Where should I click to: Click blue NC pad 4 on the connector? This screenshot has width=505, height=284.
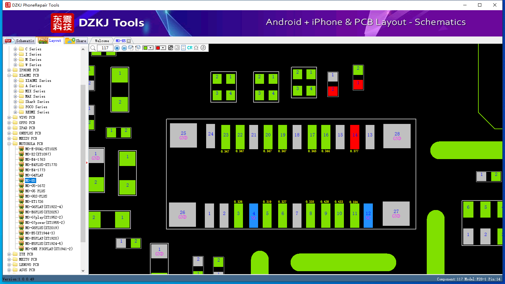click(x=254, y=216)
